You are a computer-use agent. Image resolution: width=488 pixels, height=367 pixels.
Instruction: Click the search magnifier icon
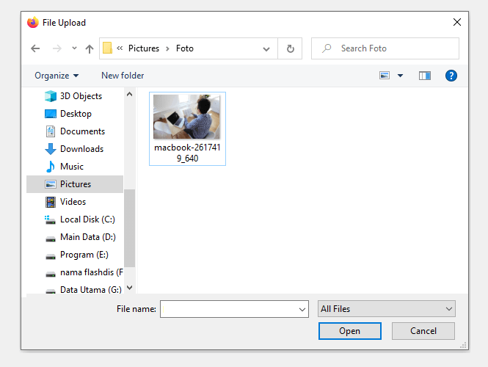point(327,48)
